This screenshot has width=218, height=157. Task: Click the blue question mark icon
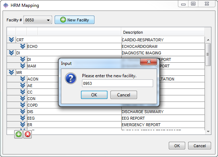pyautogui.click(x=71, y=78)
